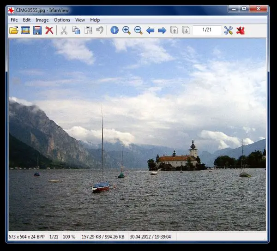Open the Slideshow filmstrip icon
277x251 pixels.
tap(25, 30)
